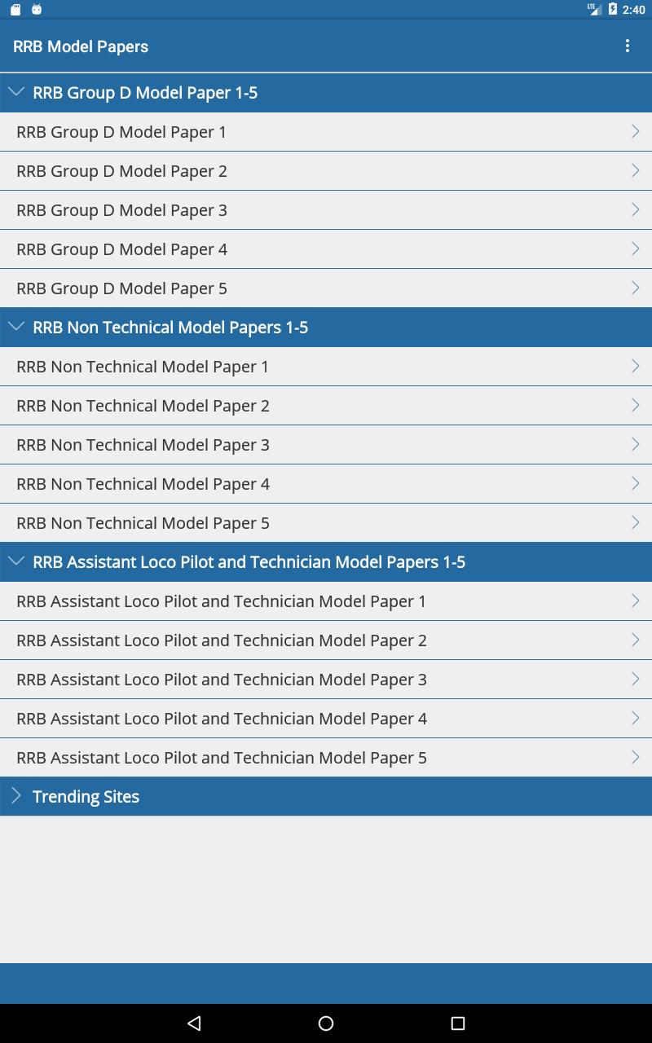Open Assistant Loco Pilot and Technician Model Paper 2
Screen dimensions: 652x1043
coord(326,640)
